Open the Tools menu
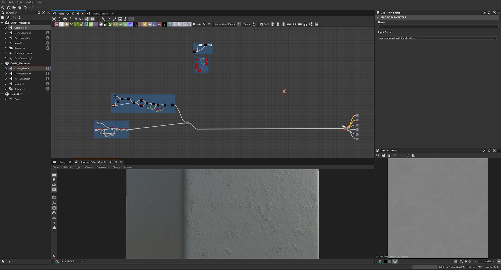The image size is (501, 270). point(19,2)
